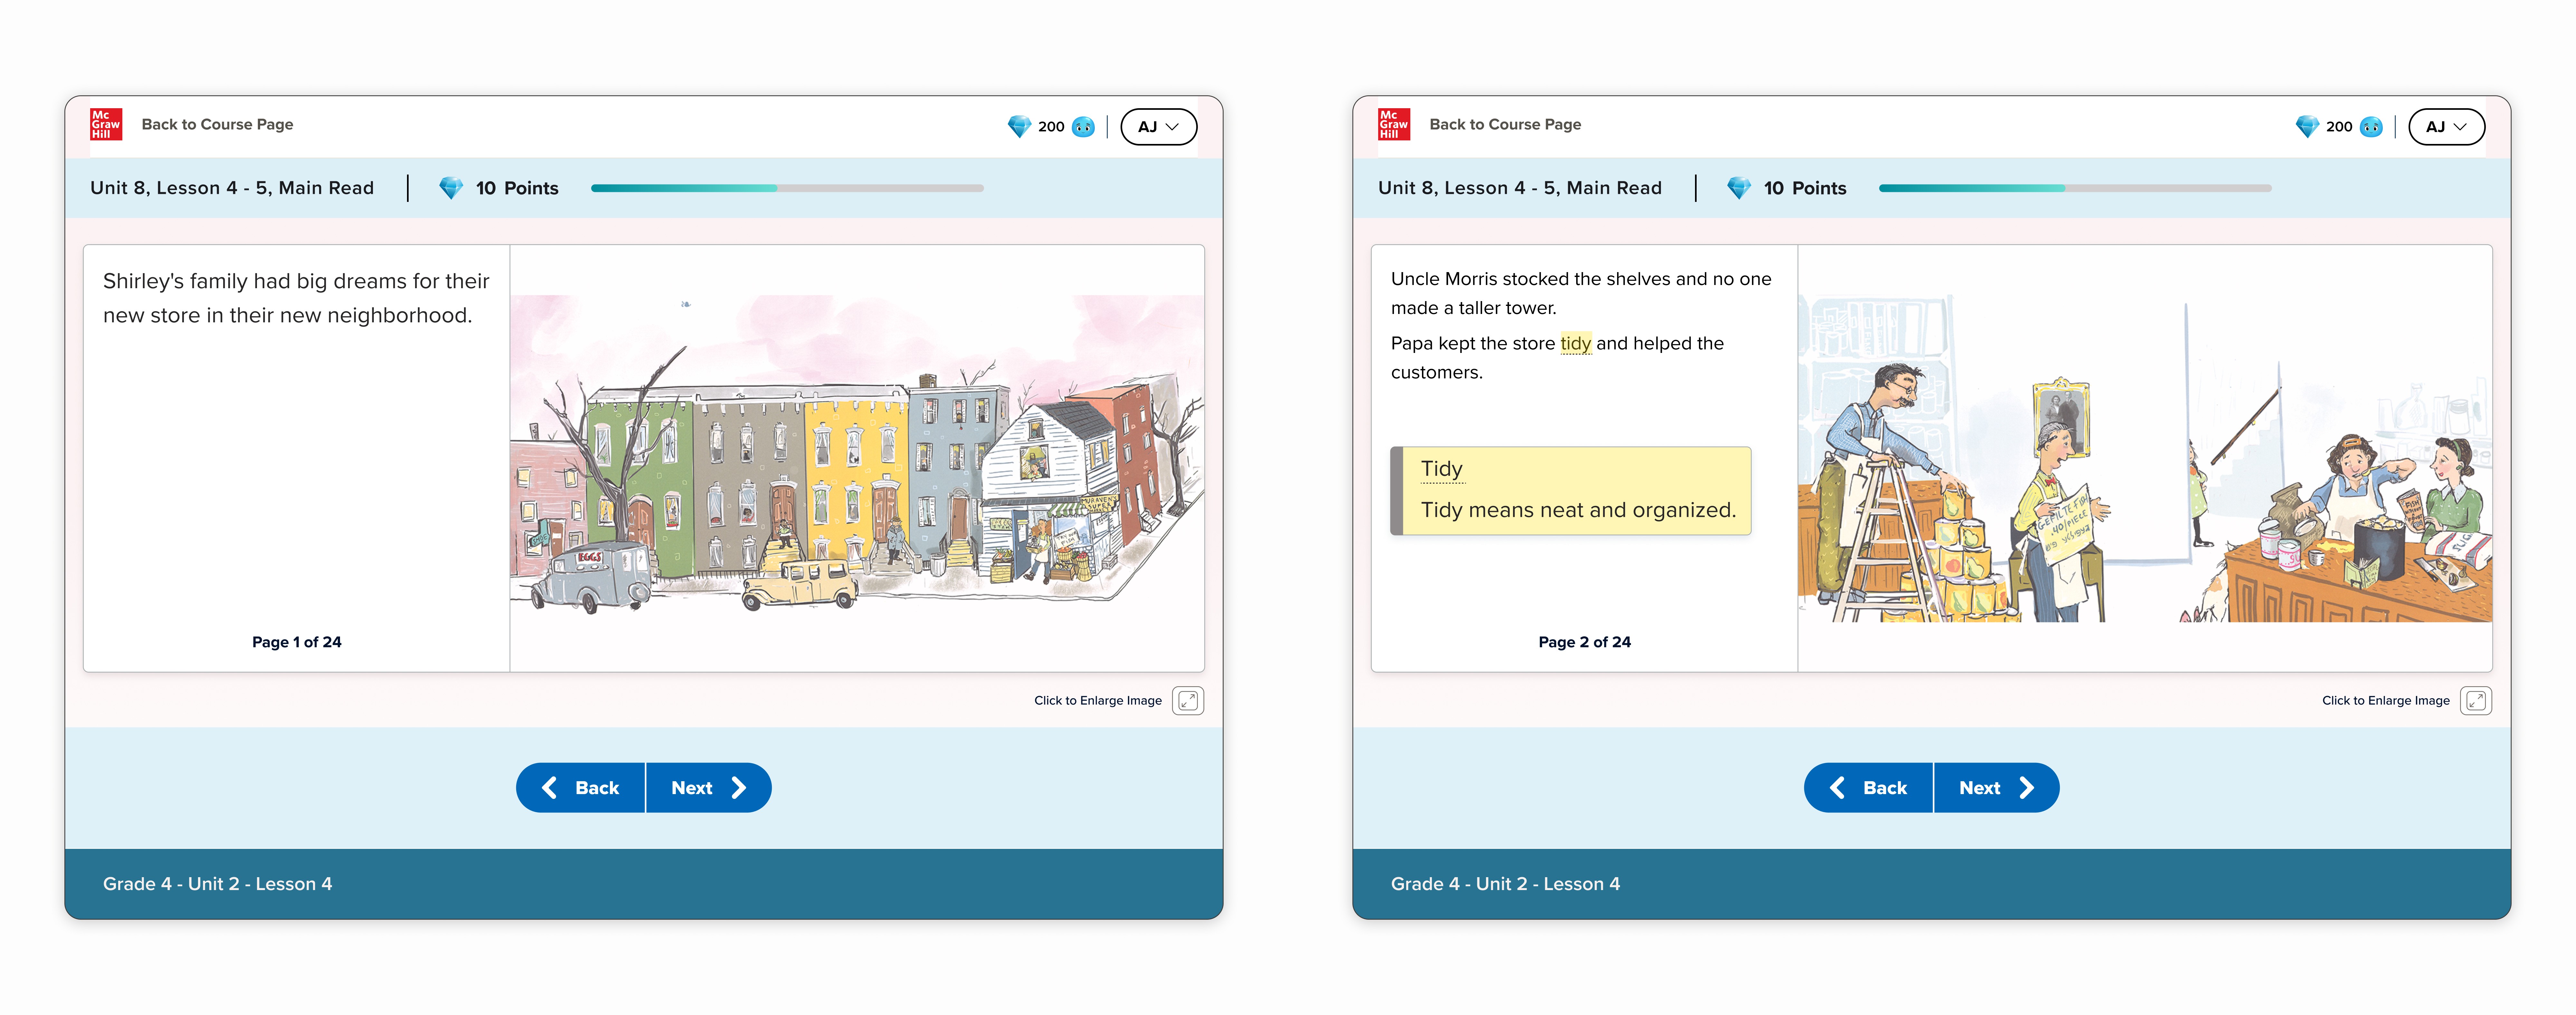Click 'Click to Enlarge Image' label on Page 1 screen

(1098, 701)
